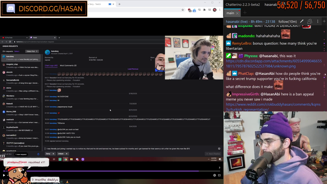Toggle fullscreen on the video player
This screenshot has width=327, height=184.
[x=219, y=175]
